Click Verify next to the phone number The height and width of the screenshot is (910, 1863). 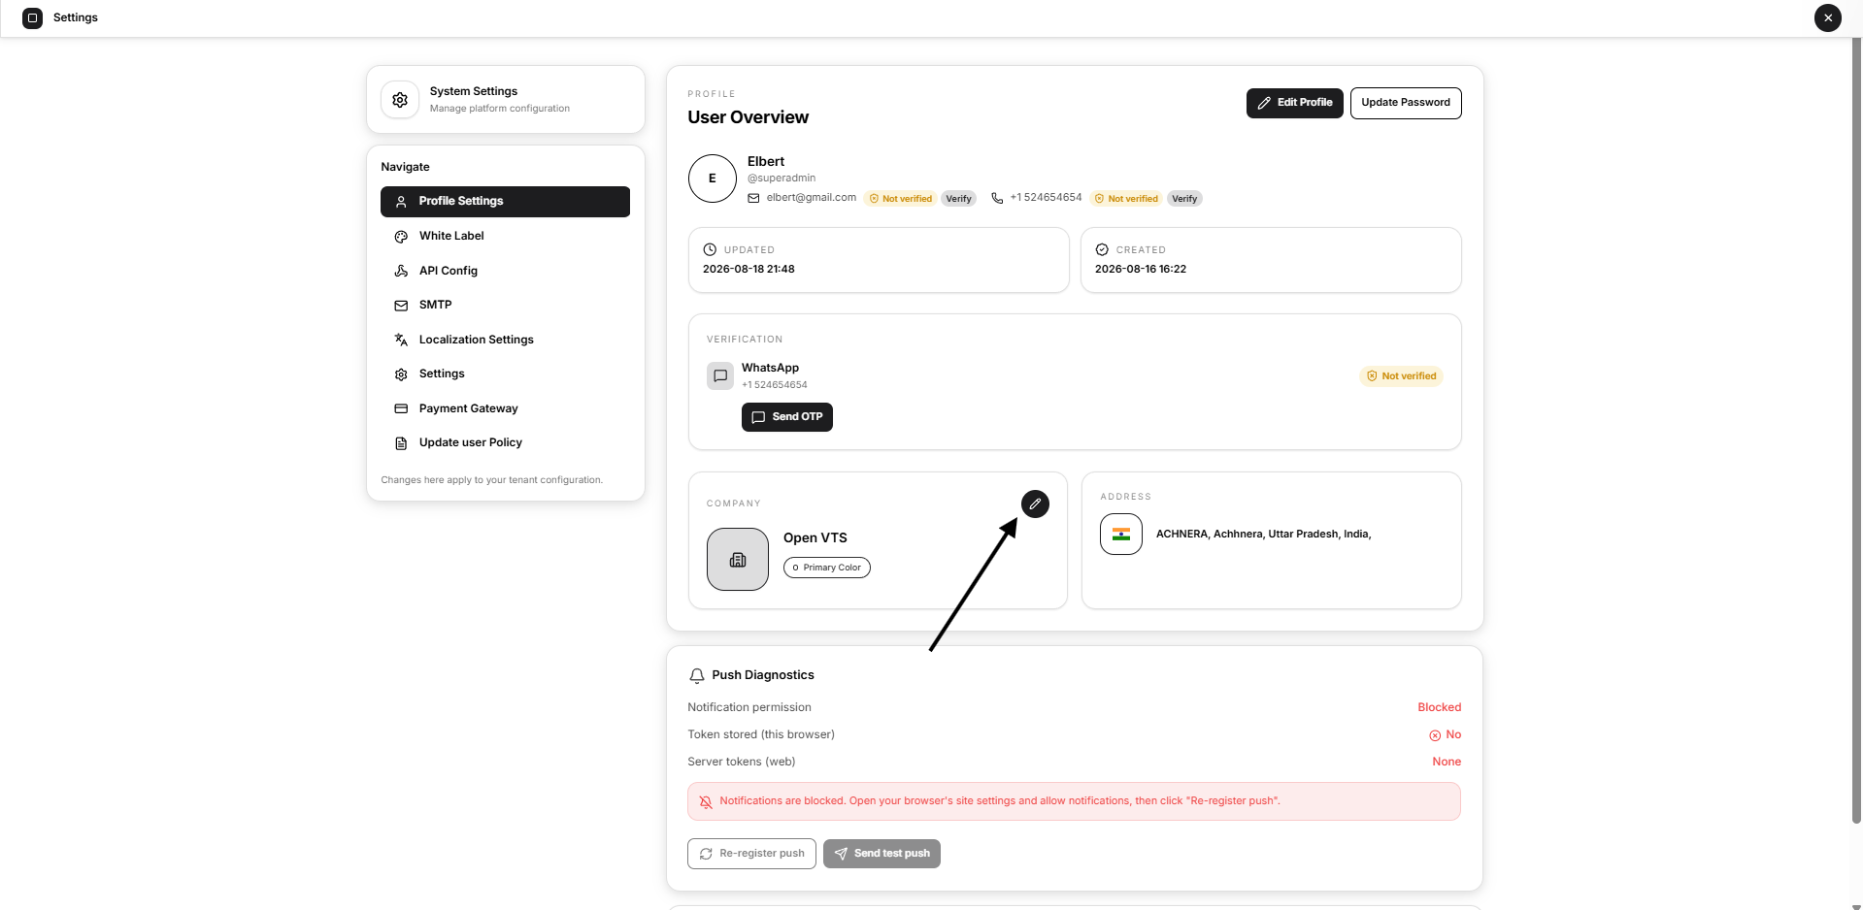1184,199
